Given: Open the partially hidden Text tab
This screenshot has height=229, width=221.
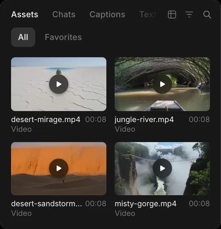Looking at the screenshot, I should point(148,14).
